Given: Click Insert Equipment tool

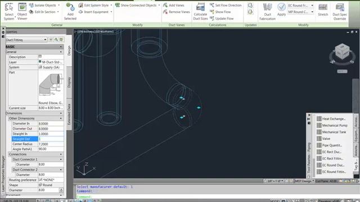Looking at the screenshot, I should pos(95,12).
